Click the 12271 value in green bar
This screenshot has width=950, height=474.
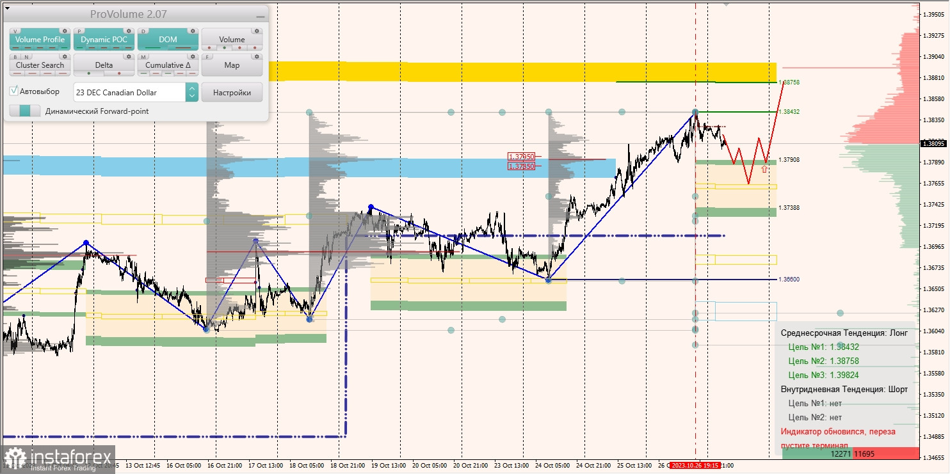point(841,454)
